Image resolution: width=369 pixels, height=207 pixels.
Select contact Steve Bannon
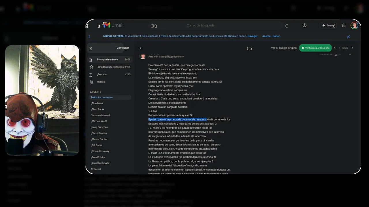[99, 133]
